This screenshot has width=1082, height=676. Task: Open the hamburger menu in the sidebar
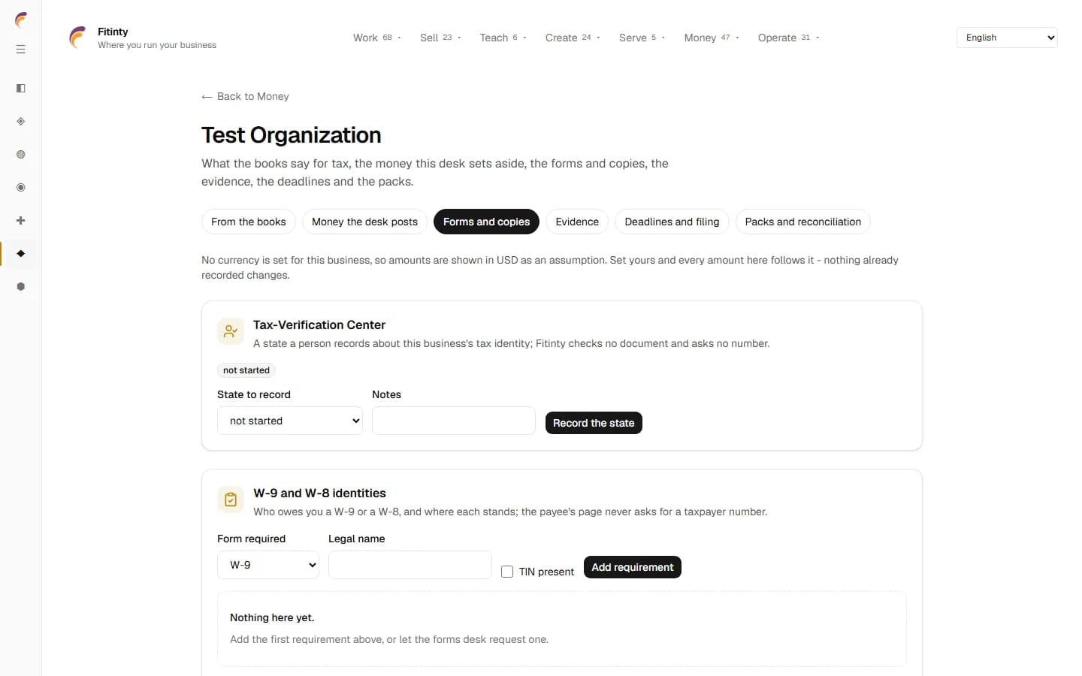point(21,50)
